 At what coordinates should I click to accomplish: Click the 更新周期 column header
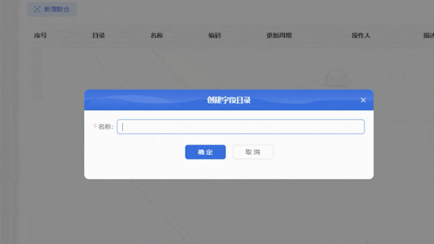(x=279, y=35)
